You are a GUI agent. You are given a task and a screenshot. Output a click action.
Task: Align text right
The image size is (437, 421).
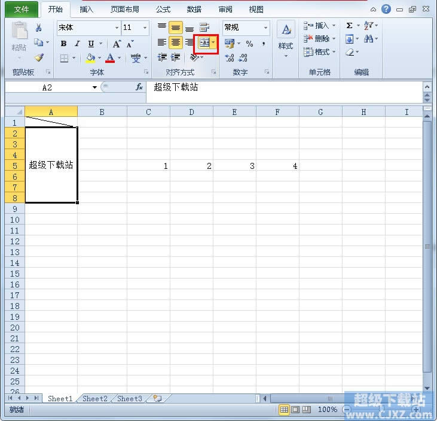click(190, 43)
